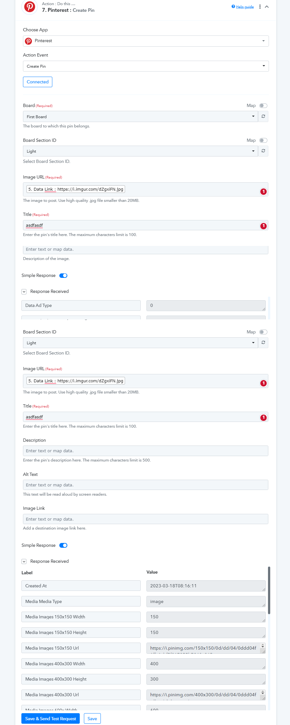This screenshot has height=725, width=290.
Task: Click the Connected button
Action: click(x=38, y=82)
